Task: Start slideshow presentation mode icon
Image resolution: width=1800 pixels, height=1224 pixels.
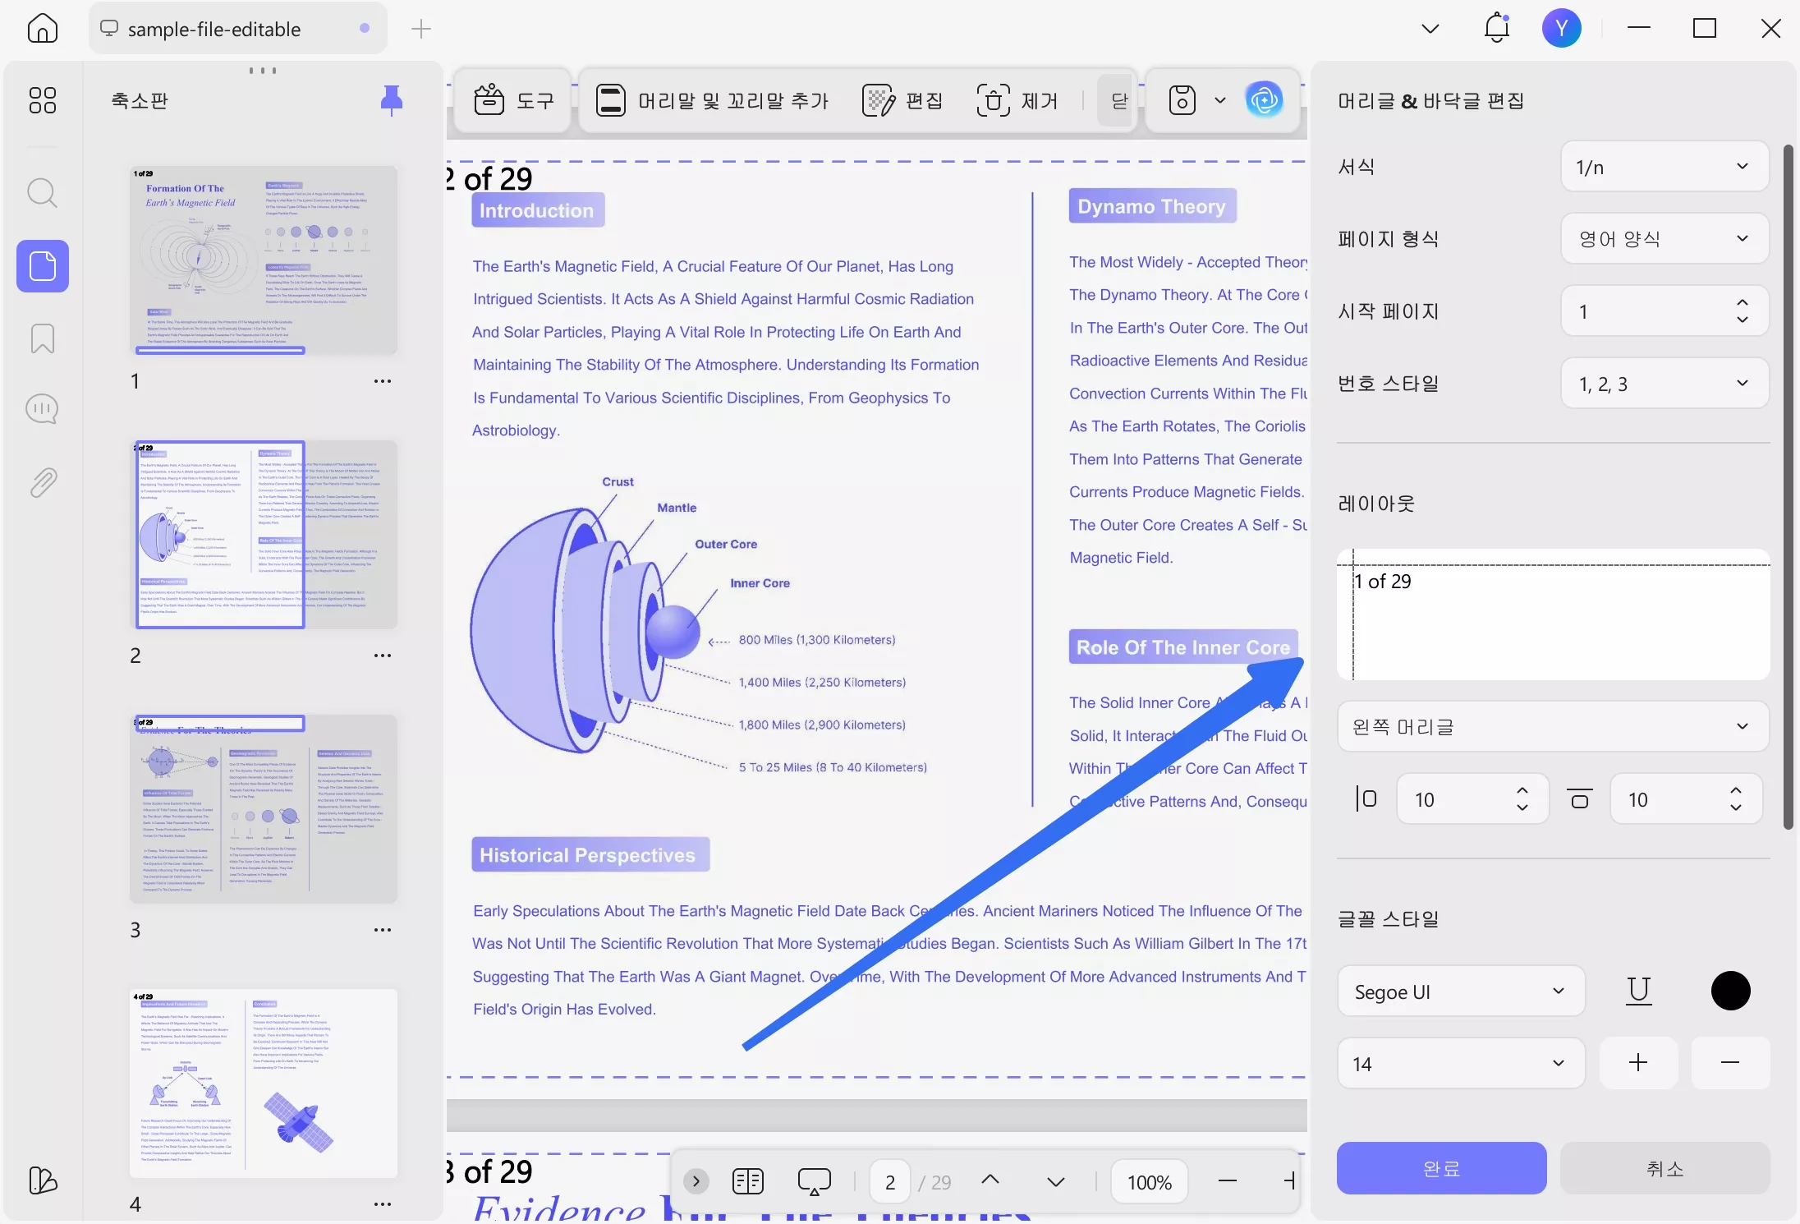Action: (x=815, y=1181)
